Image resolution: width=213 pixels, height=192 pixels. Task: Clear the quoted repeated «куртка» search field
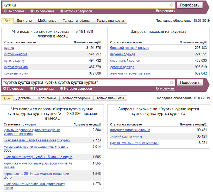click(x=172, y=82)
